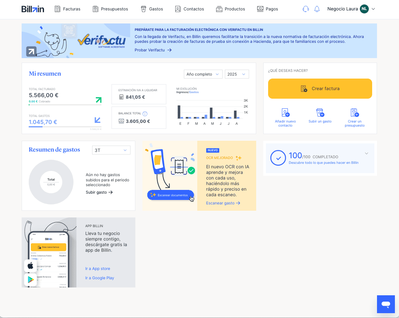
Task: Click the Gastos legend in evolution chart
Action: [194, 92]
